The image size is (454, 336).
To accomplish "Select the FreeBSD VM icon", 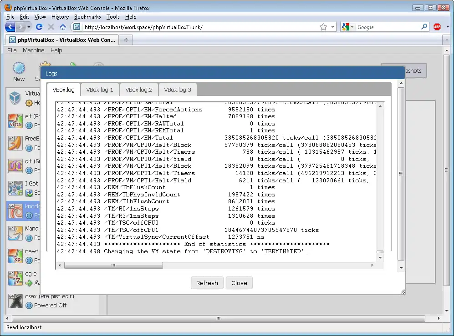I will [x=15, y=143].
